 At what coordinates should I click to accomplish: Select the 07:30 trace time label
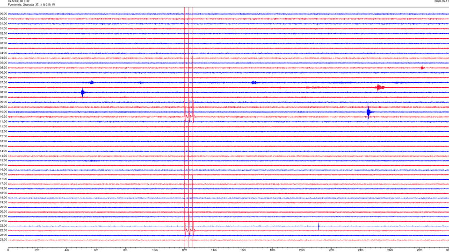(4, 87)
